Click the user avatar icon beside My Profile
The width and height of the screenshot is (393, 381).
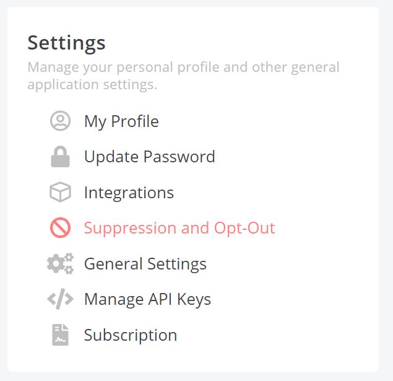coord(60,121)
